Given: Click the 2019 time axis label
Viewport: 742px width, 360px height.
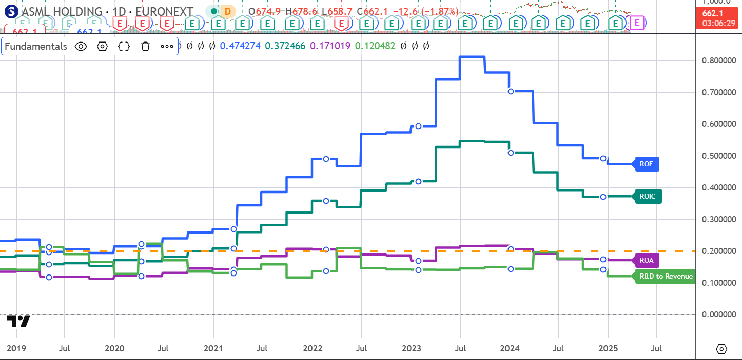Looking at the screenshot, I should click(16, 348).
